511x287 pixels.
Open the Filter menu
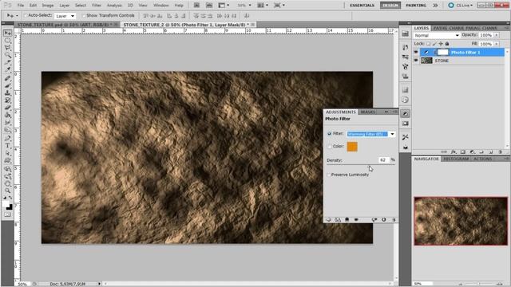tap(97, 6)
